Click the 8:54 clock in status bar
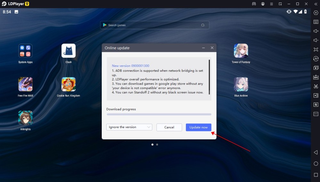Viewport: 320px width, 182px height. (x=7, y=12)
